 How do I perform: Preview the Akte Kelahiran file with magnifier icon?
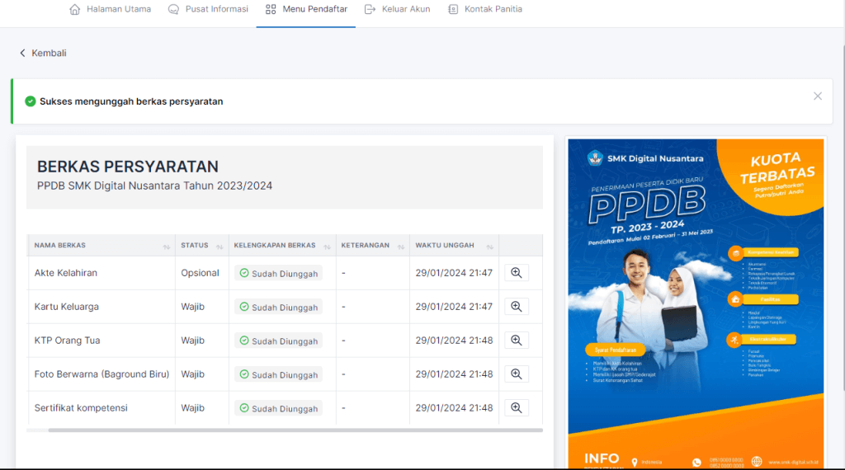click(x=517, y=273)
